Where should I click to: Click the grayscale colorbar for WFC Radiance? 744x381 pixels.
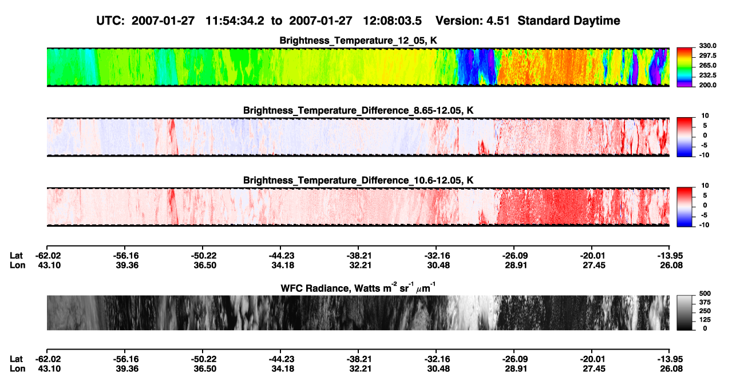684,312
